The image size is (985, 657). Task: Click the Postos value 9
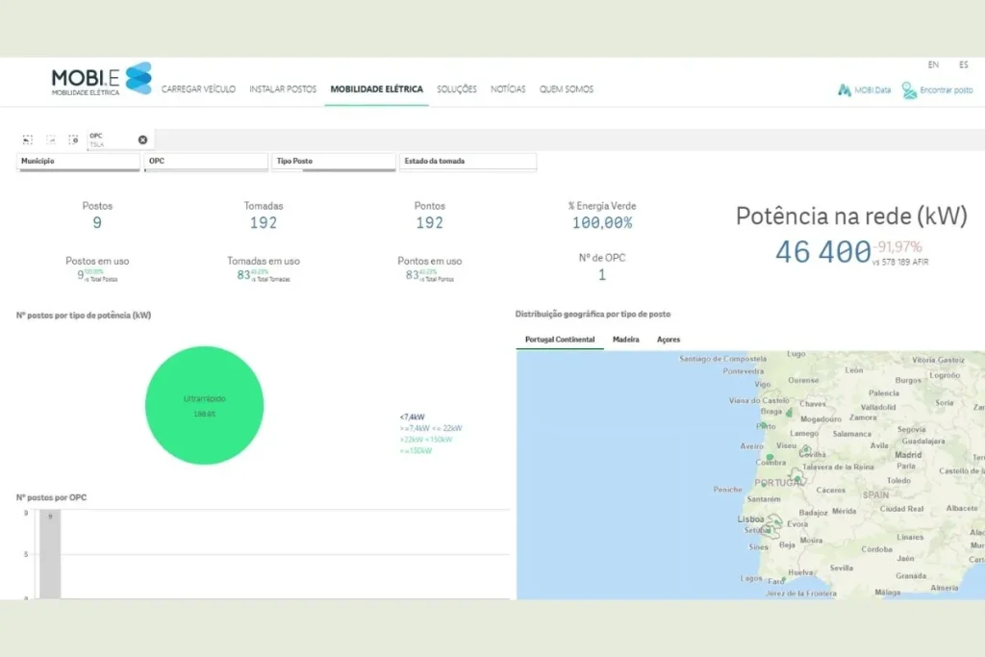tap(97, 223)
